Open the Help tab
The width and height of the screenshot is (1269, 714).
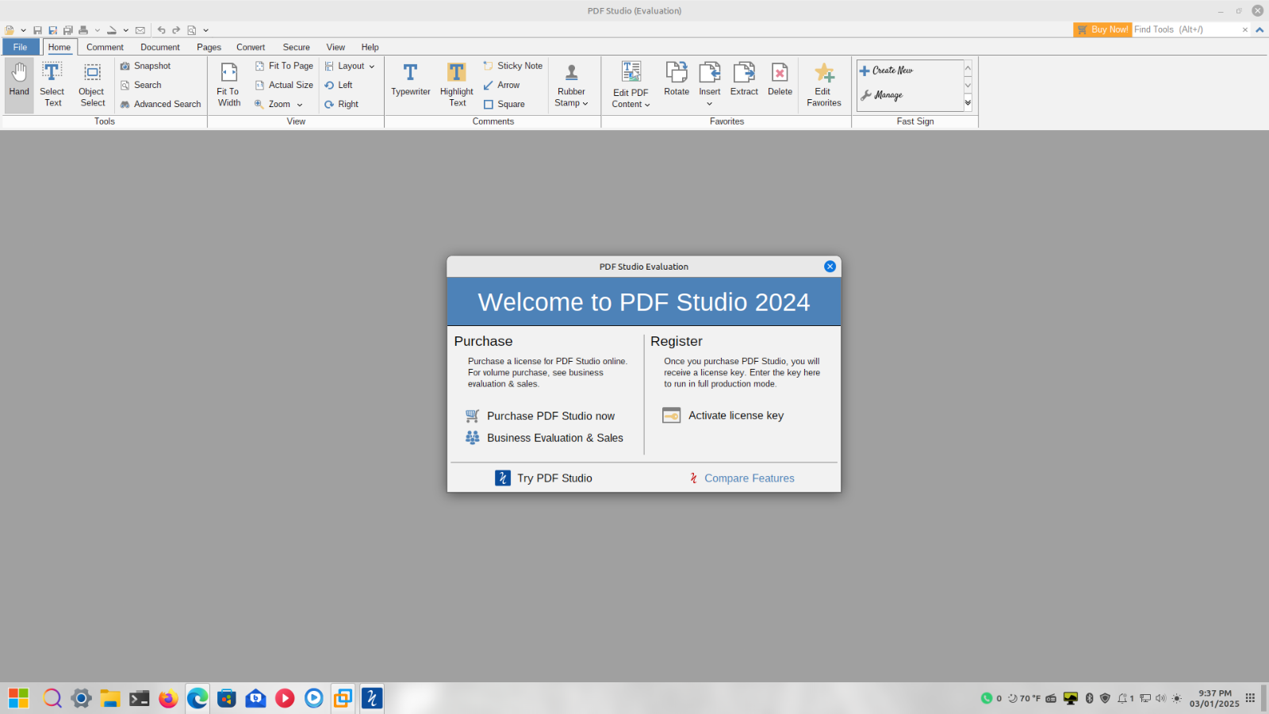(x=370, y=47)
